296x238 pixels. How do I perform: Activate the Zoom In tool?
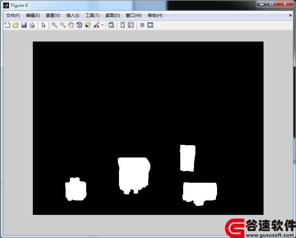point(54,25)
